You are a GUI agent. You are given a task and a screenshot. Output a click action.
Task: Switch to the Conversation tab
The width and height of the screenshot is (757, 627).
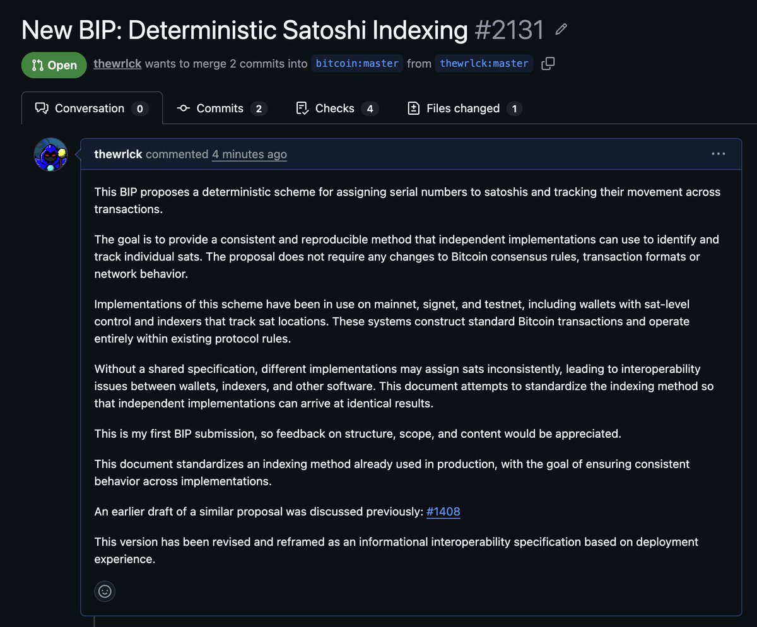[x=92, y=108]
